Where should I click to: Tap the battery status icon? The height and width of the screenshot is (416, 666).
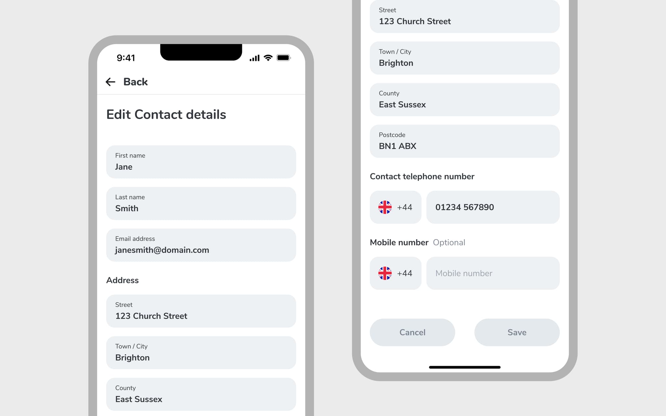283,58
